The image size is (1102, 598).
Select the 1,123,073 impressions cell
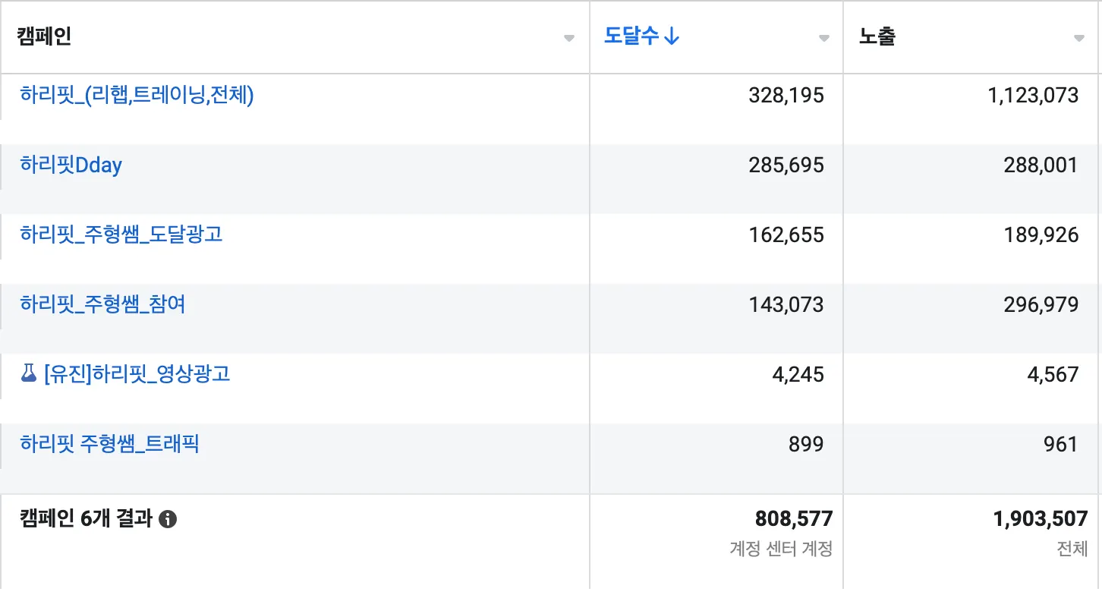1033,95
